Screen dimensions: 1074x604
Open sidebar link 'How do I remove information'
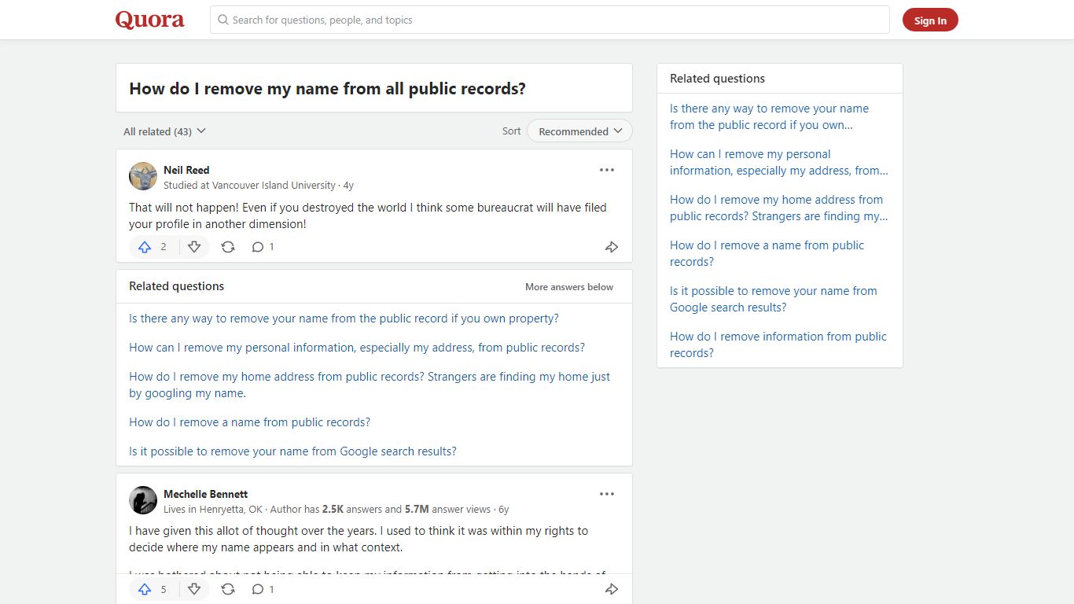[x=778, y=344]
